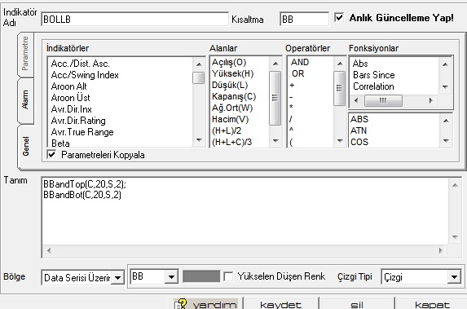Viewport: 467px width, 309px height.
Task: Open Çizgi Tipi dropdown
Action: (454, 277)
